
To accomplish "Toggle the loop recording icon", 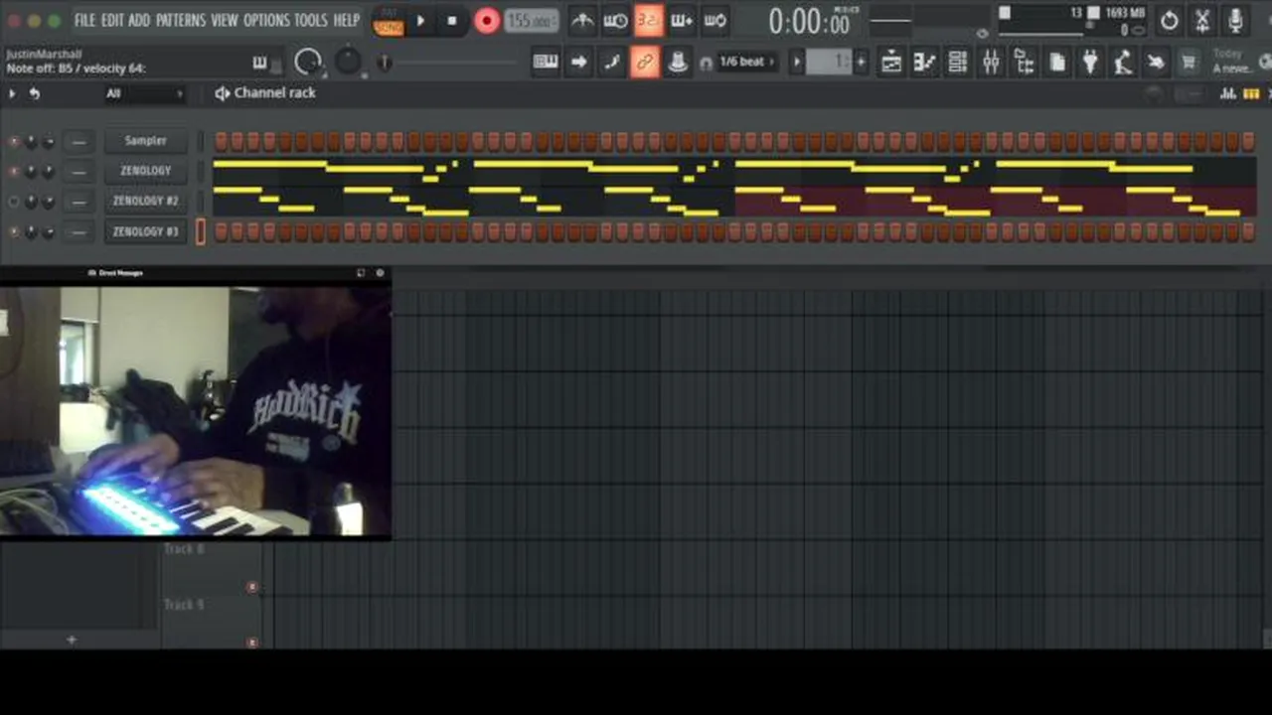I will pos(715,20).
